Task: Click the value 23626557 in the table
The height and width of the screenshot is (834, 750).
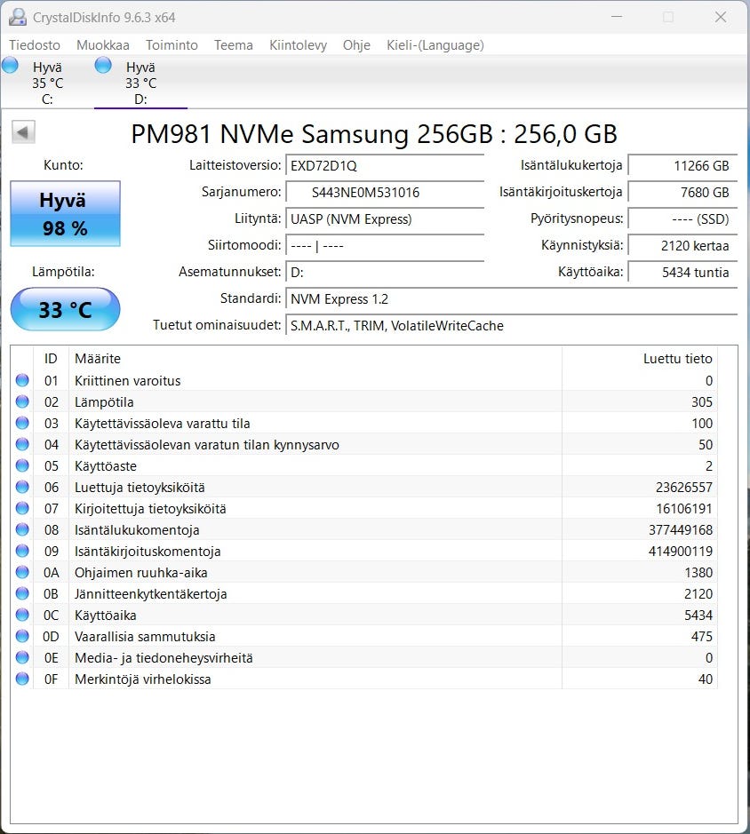Action: coord(684,488)
